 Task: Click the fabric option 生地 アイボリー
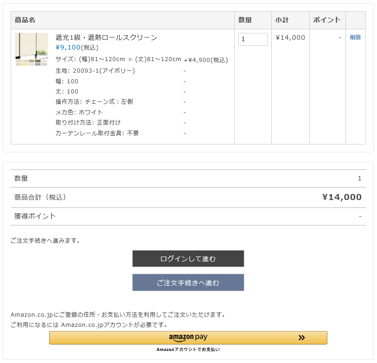[x=95, y=70]
